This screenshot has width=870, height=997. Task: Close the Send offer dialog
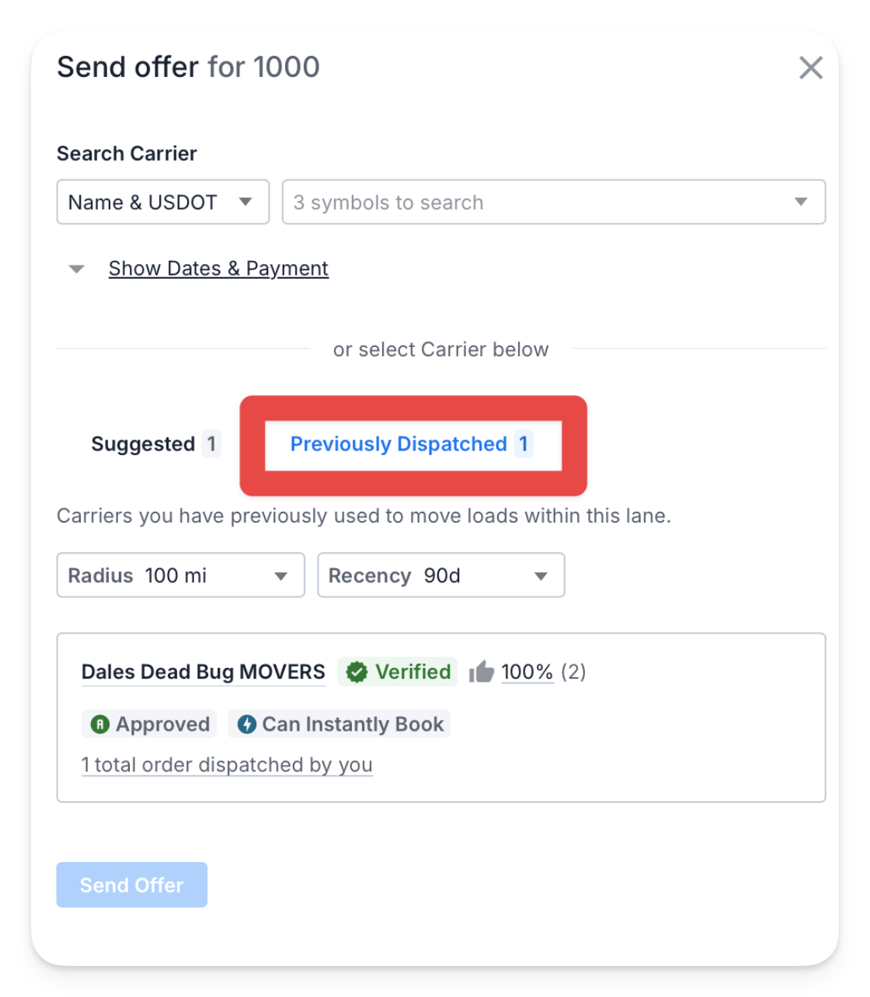(x=810, y=68)
